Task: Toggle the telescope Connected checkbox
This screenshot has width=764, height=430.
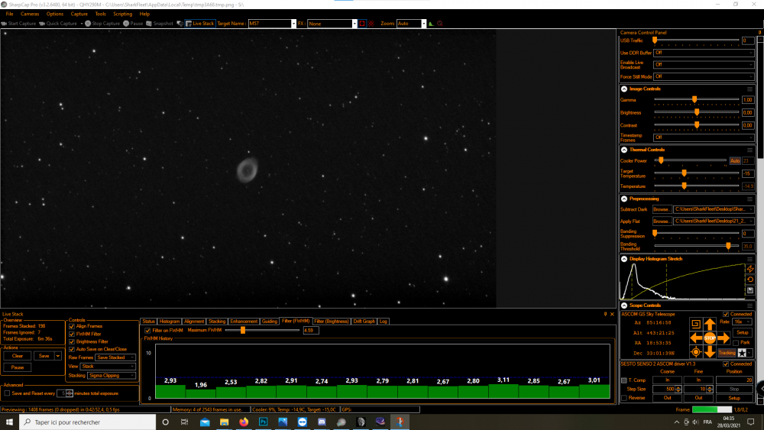Action: click(726, 315)
